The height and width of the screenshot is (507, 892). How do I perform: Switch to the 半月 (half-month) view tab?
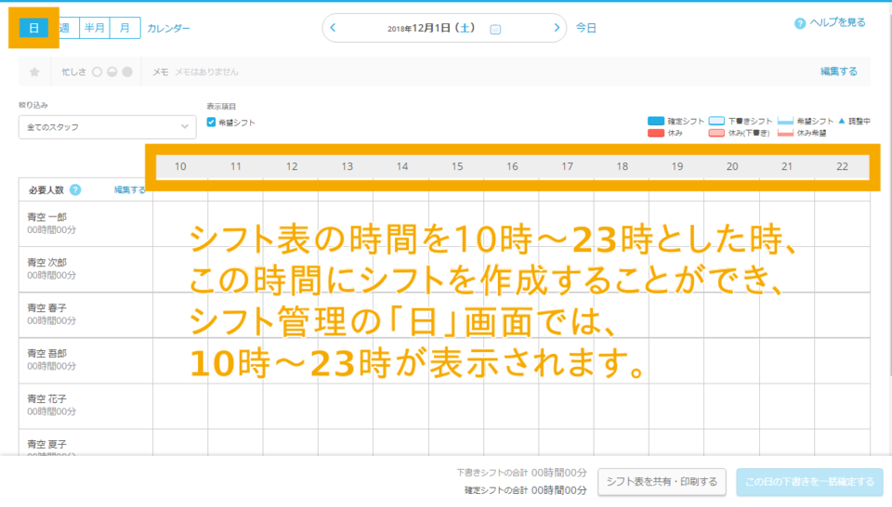click(95, 28)
